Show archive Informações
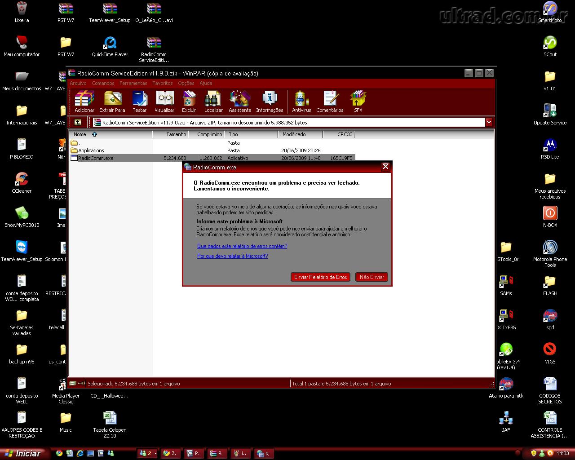The image size is (575, 460). (x=270, y=102)
